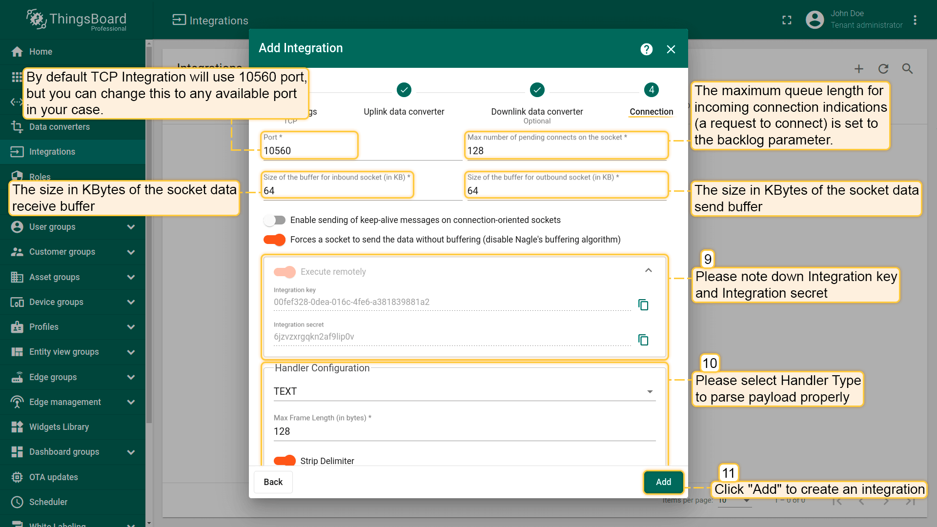Expand Asset groups chevron
Image resolution: width=937 pixels, height=527 pixels.
131,277
